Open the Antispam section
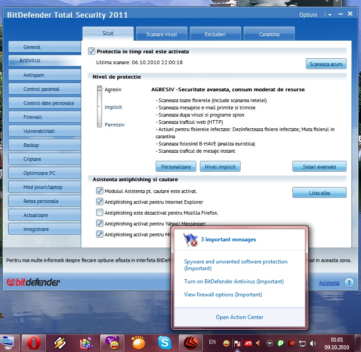 coord(45,75)
